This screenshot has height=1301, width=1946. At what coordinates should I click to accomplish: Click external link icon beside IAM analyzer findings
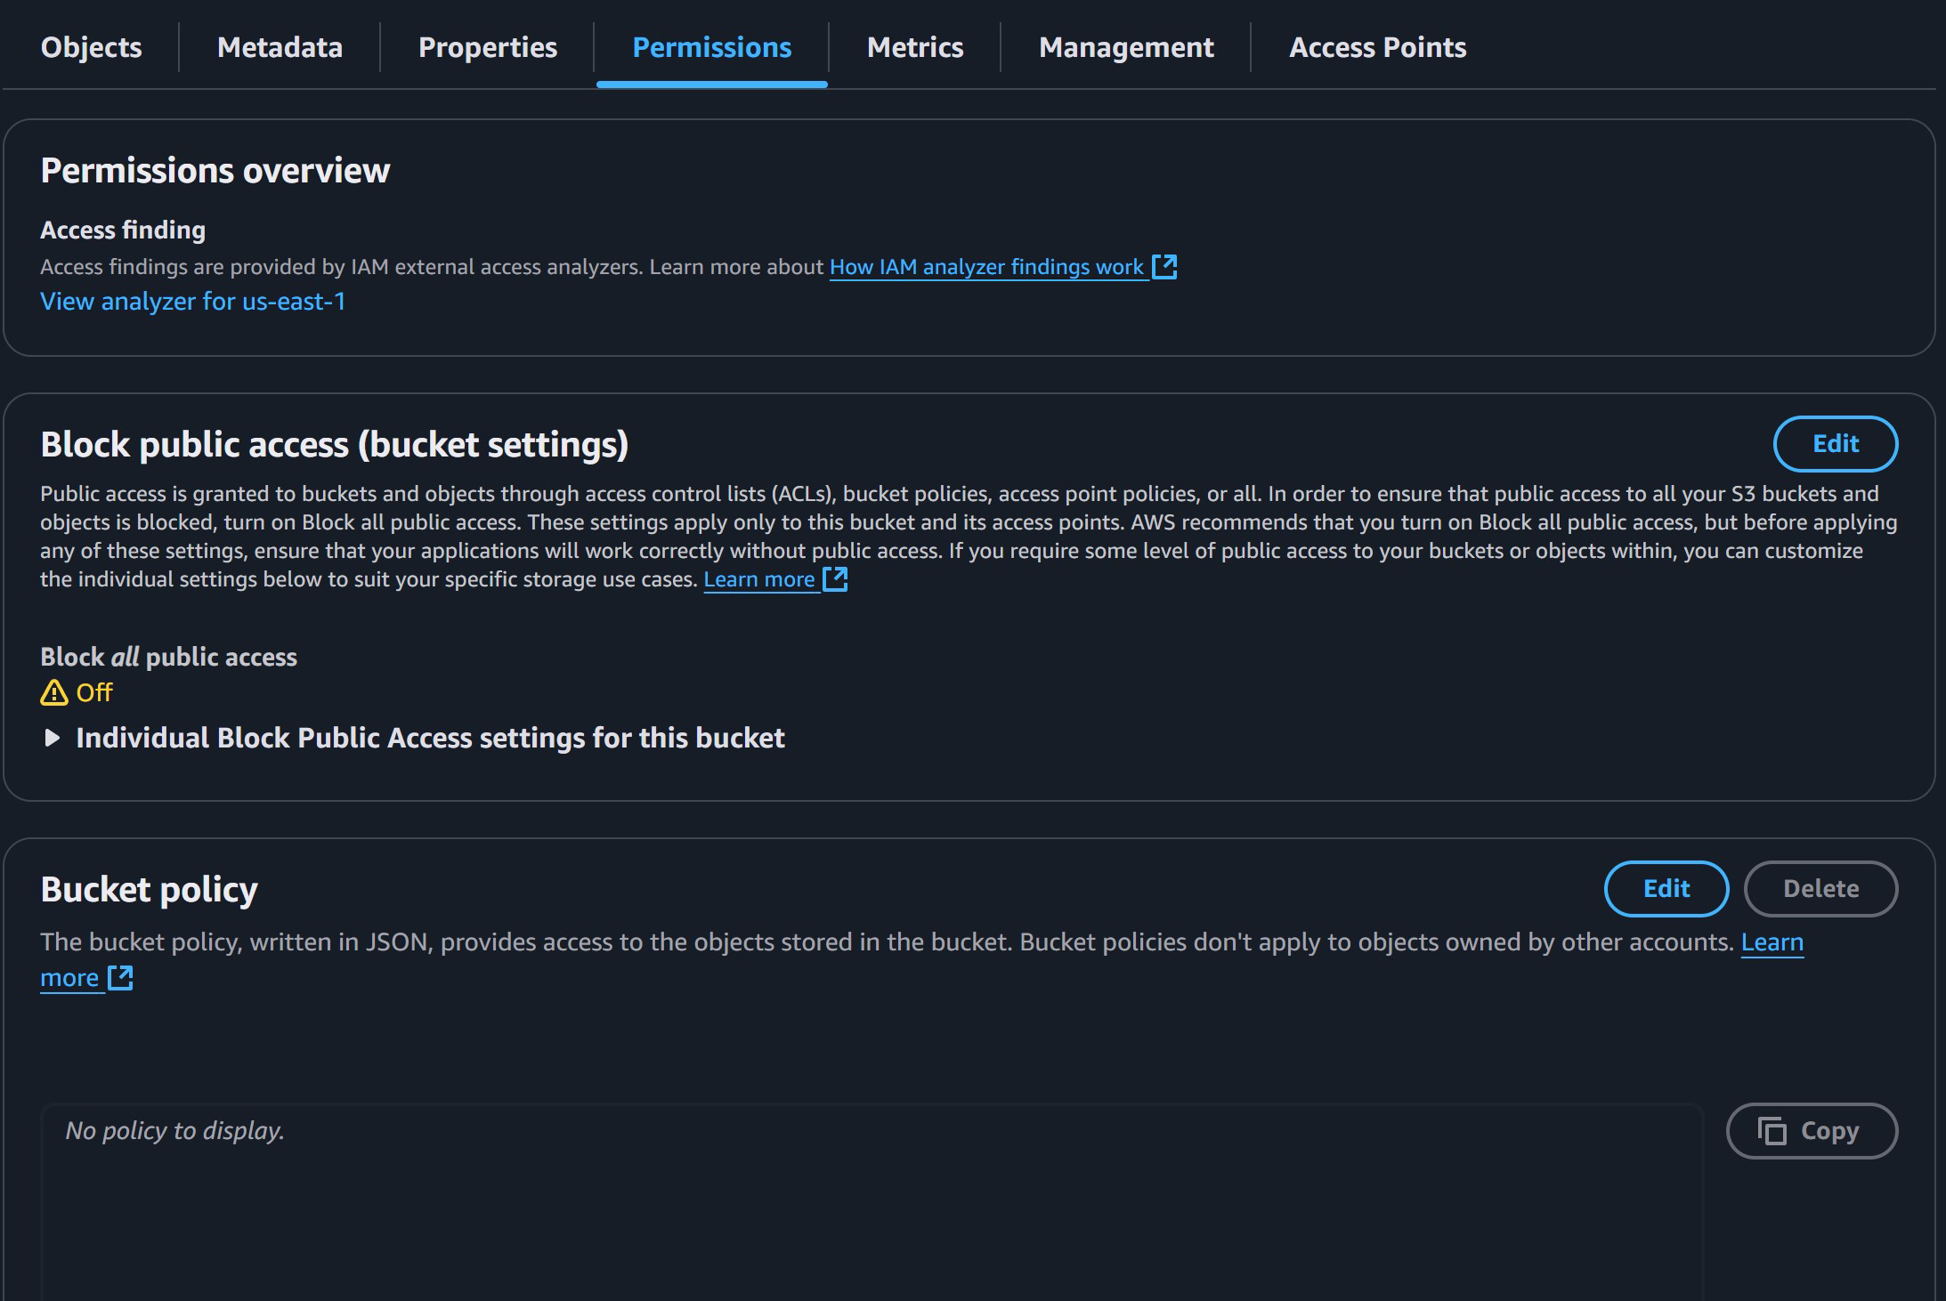pos(1164,267)
